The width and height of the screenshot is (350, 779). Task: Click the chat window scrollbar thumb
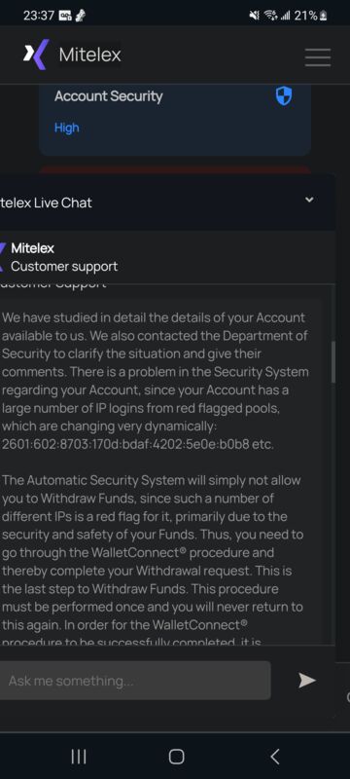click(x=333, y=361)
